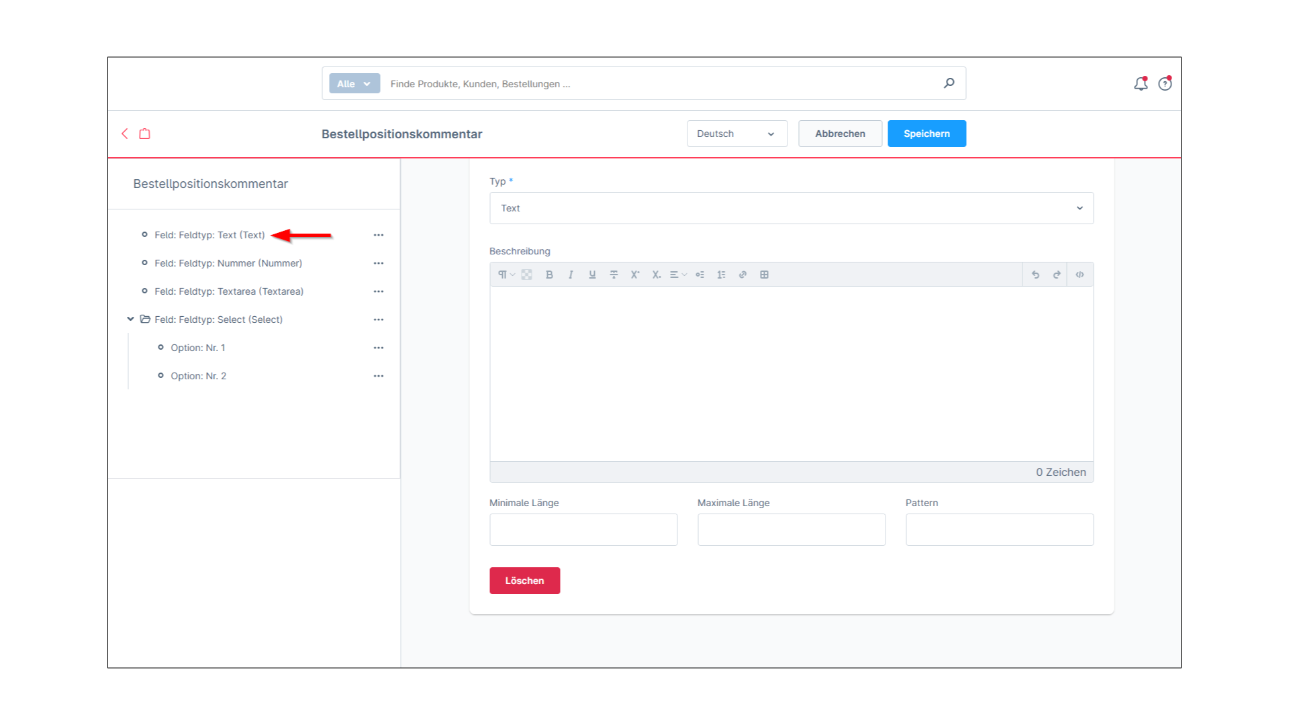
Task: Open the options menu for Feldtyp: Textarea
Action: 379,291
